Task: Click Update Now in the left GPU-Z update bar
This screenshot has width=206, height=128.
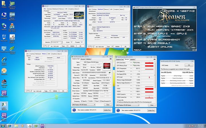Action: [107, 110]
